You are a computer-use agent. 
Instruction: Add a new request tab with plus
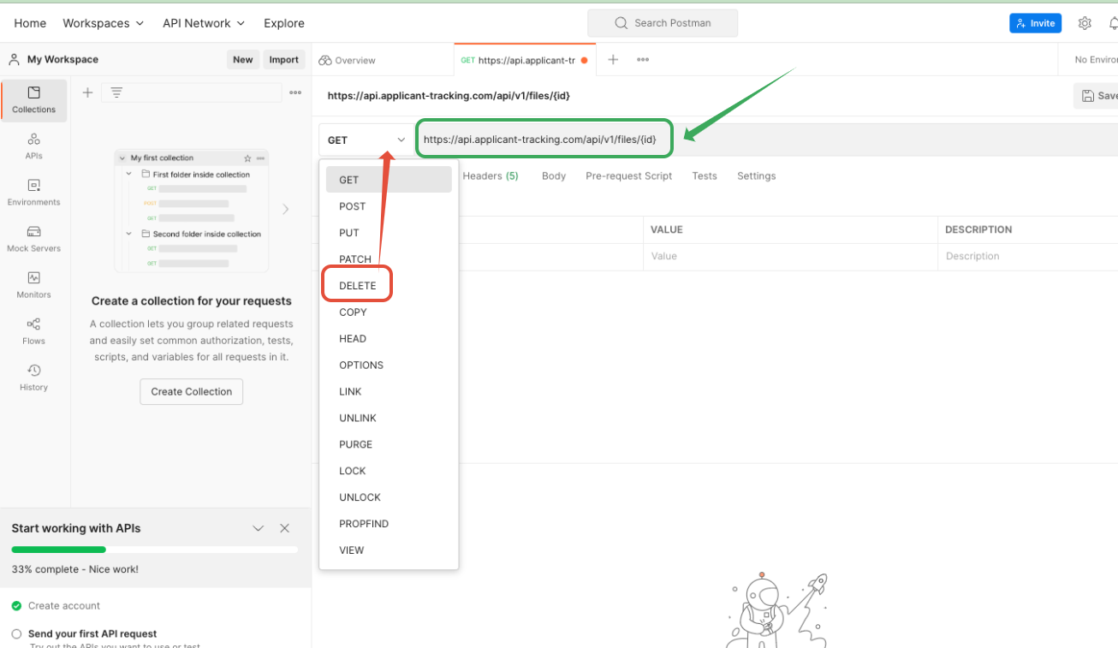click(x=613, y=60)
